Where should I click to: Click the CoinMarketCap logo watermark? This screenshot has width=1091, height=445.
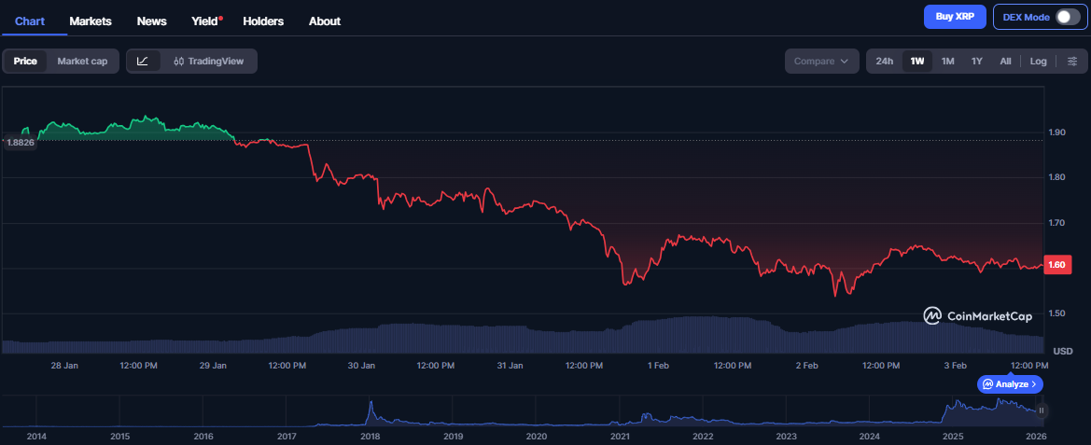(x=977, y=316)
